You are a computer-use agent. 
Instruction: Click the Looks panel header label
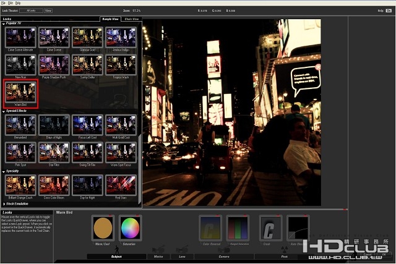(x=7, y=19)
